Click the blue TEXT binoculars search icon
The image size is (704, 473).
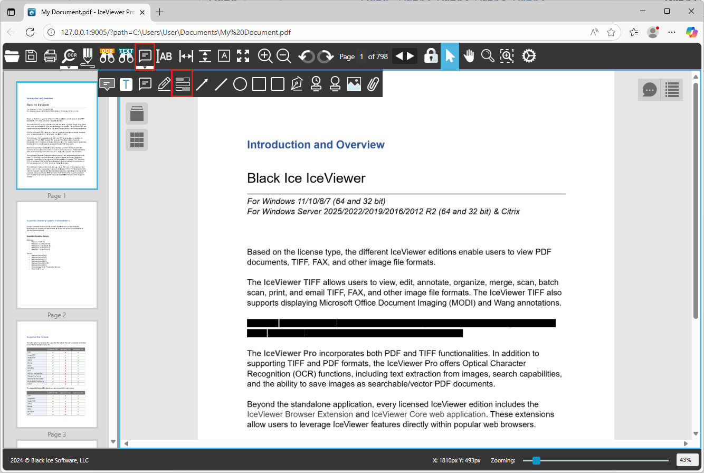pyautogui.click(x=126, y=56)
